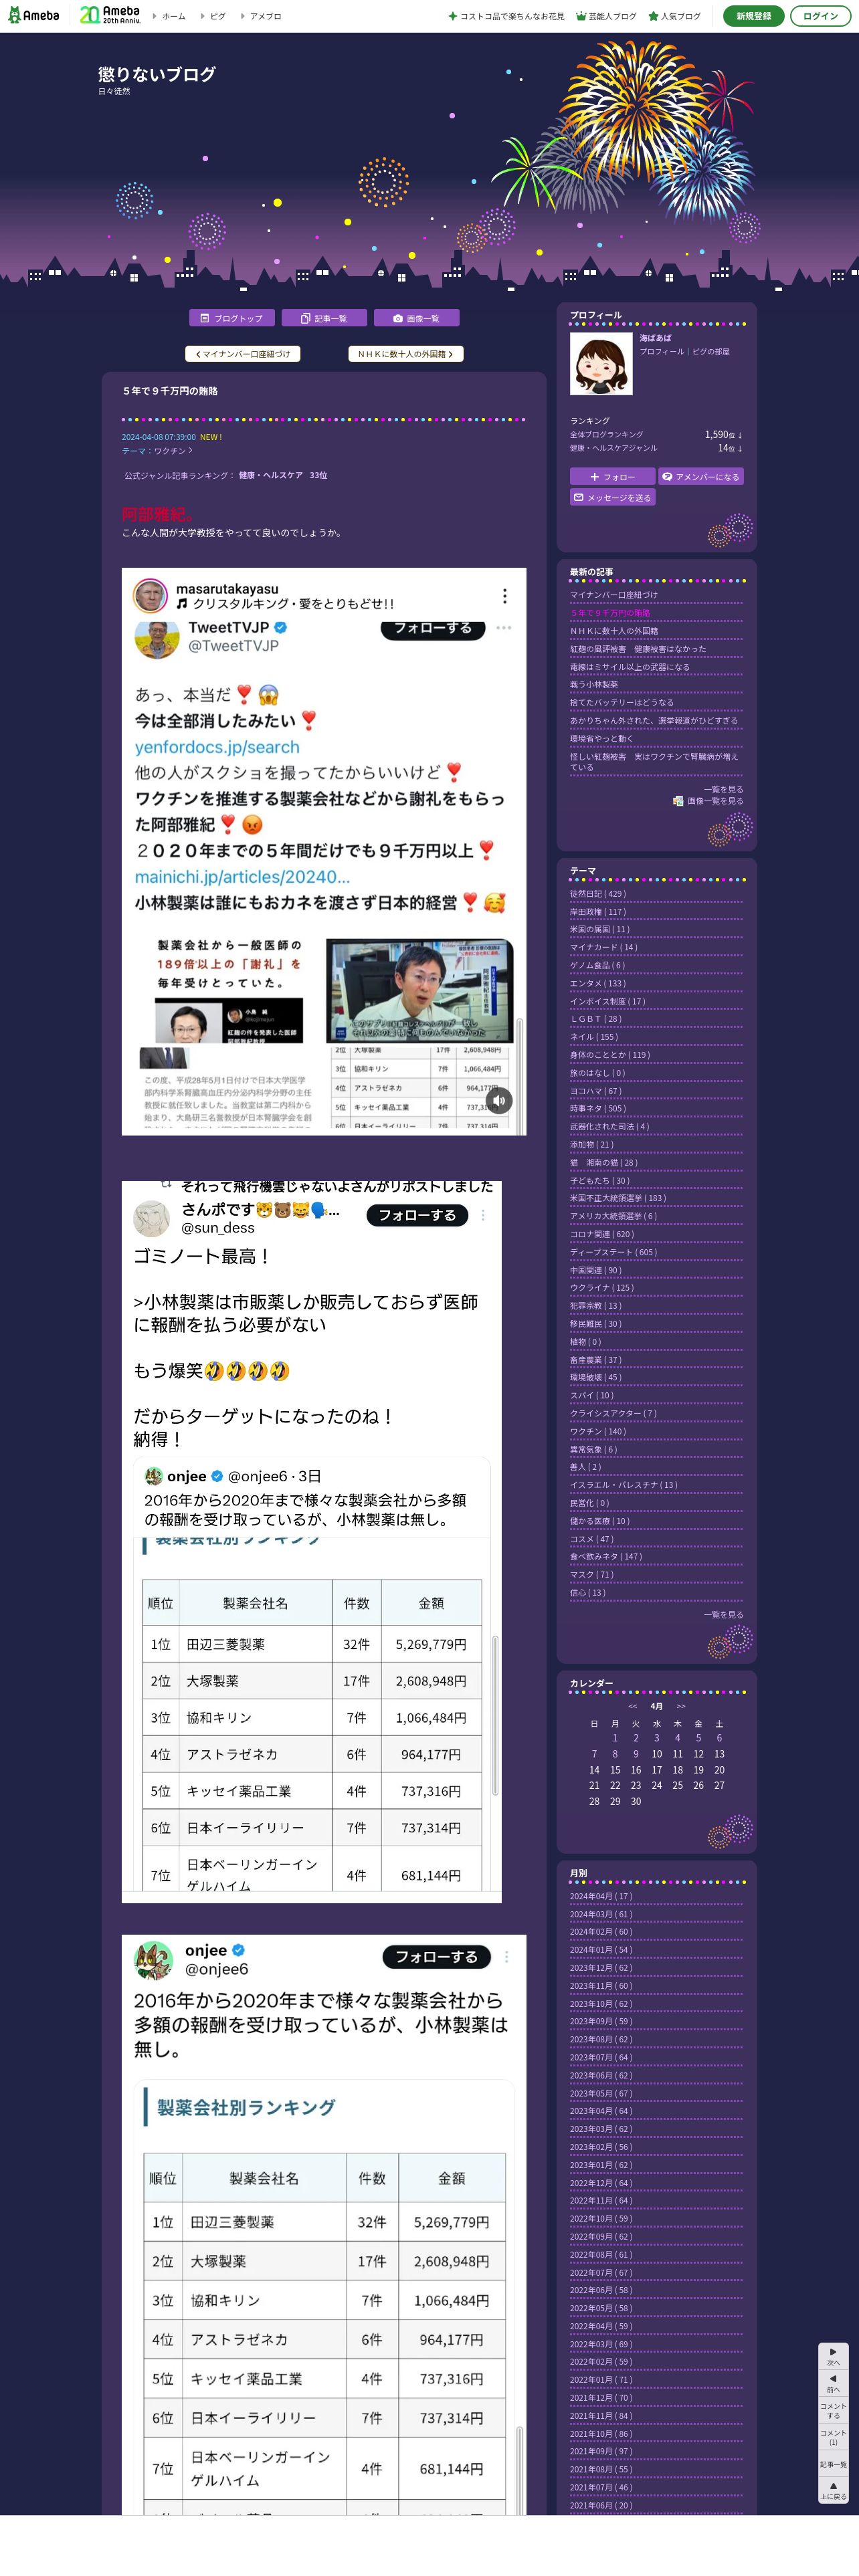This screenshot has width=859, height=2576.
Task: Open masarutakayasu avatar in first video
Action: (150, 596)
